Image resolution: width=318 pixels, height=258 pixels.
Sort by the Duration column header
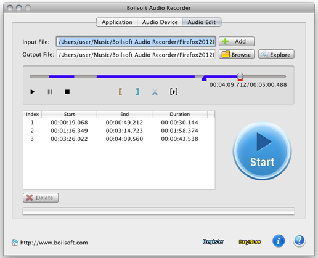(x=180, y=114)
